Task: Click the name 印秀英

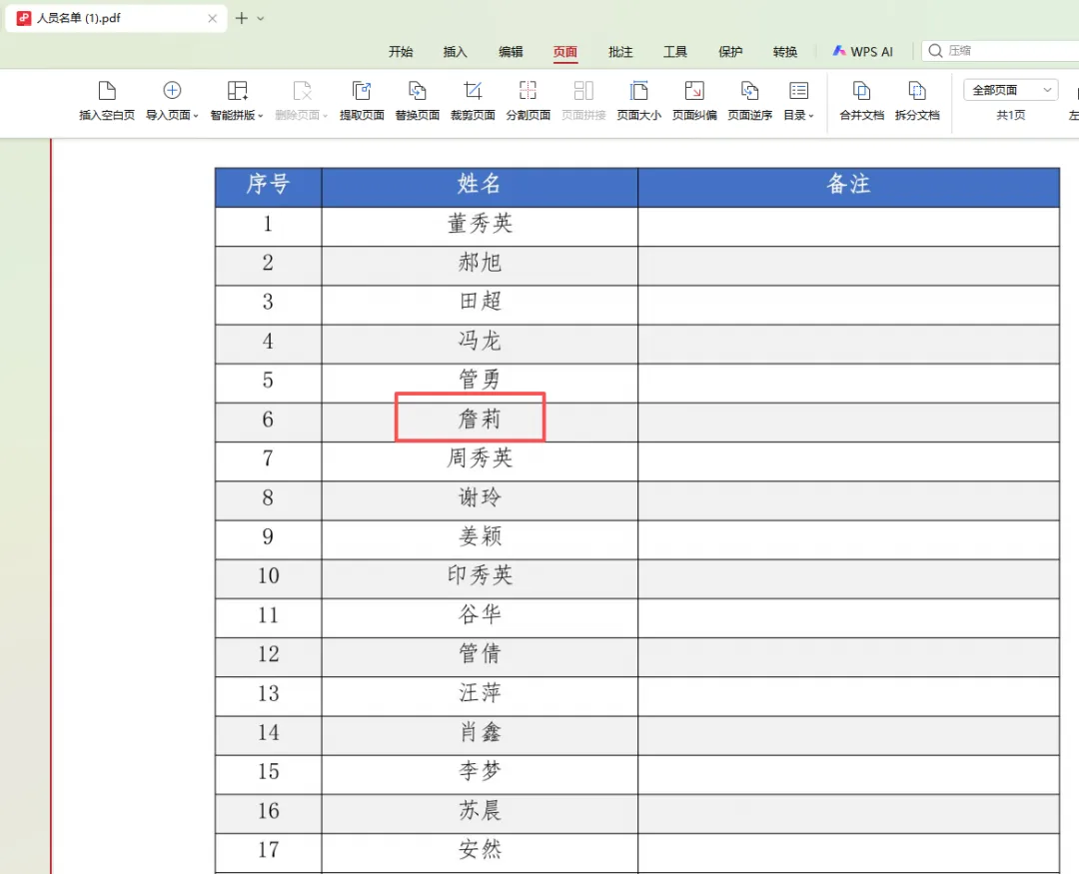Action: pos(480,574)
